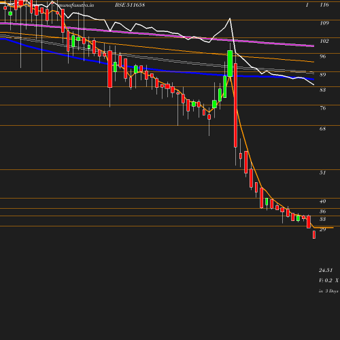The image size is (340, 340).
Task: Select the 116 price axis label
Action: click(324, 5)
